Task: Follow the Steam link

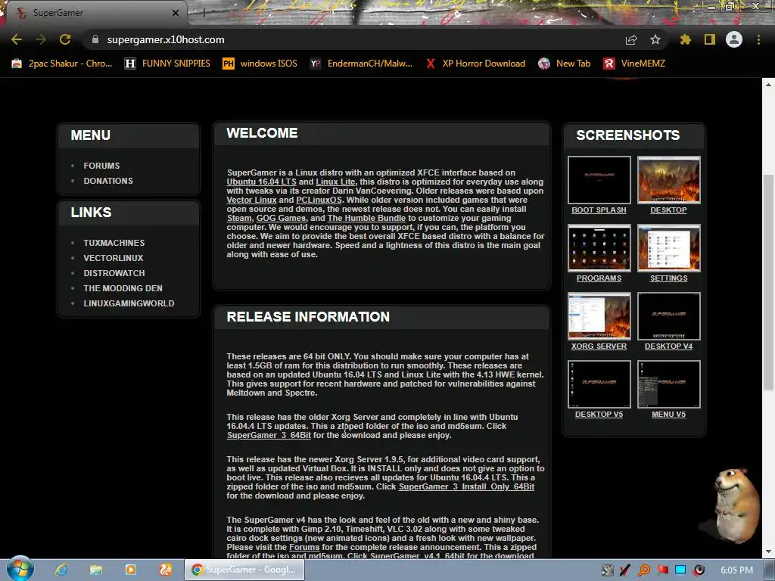Action: coord(239,218)
